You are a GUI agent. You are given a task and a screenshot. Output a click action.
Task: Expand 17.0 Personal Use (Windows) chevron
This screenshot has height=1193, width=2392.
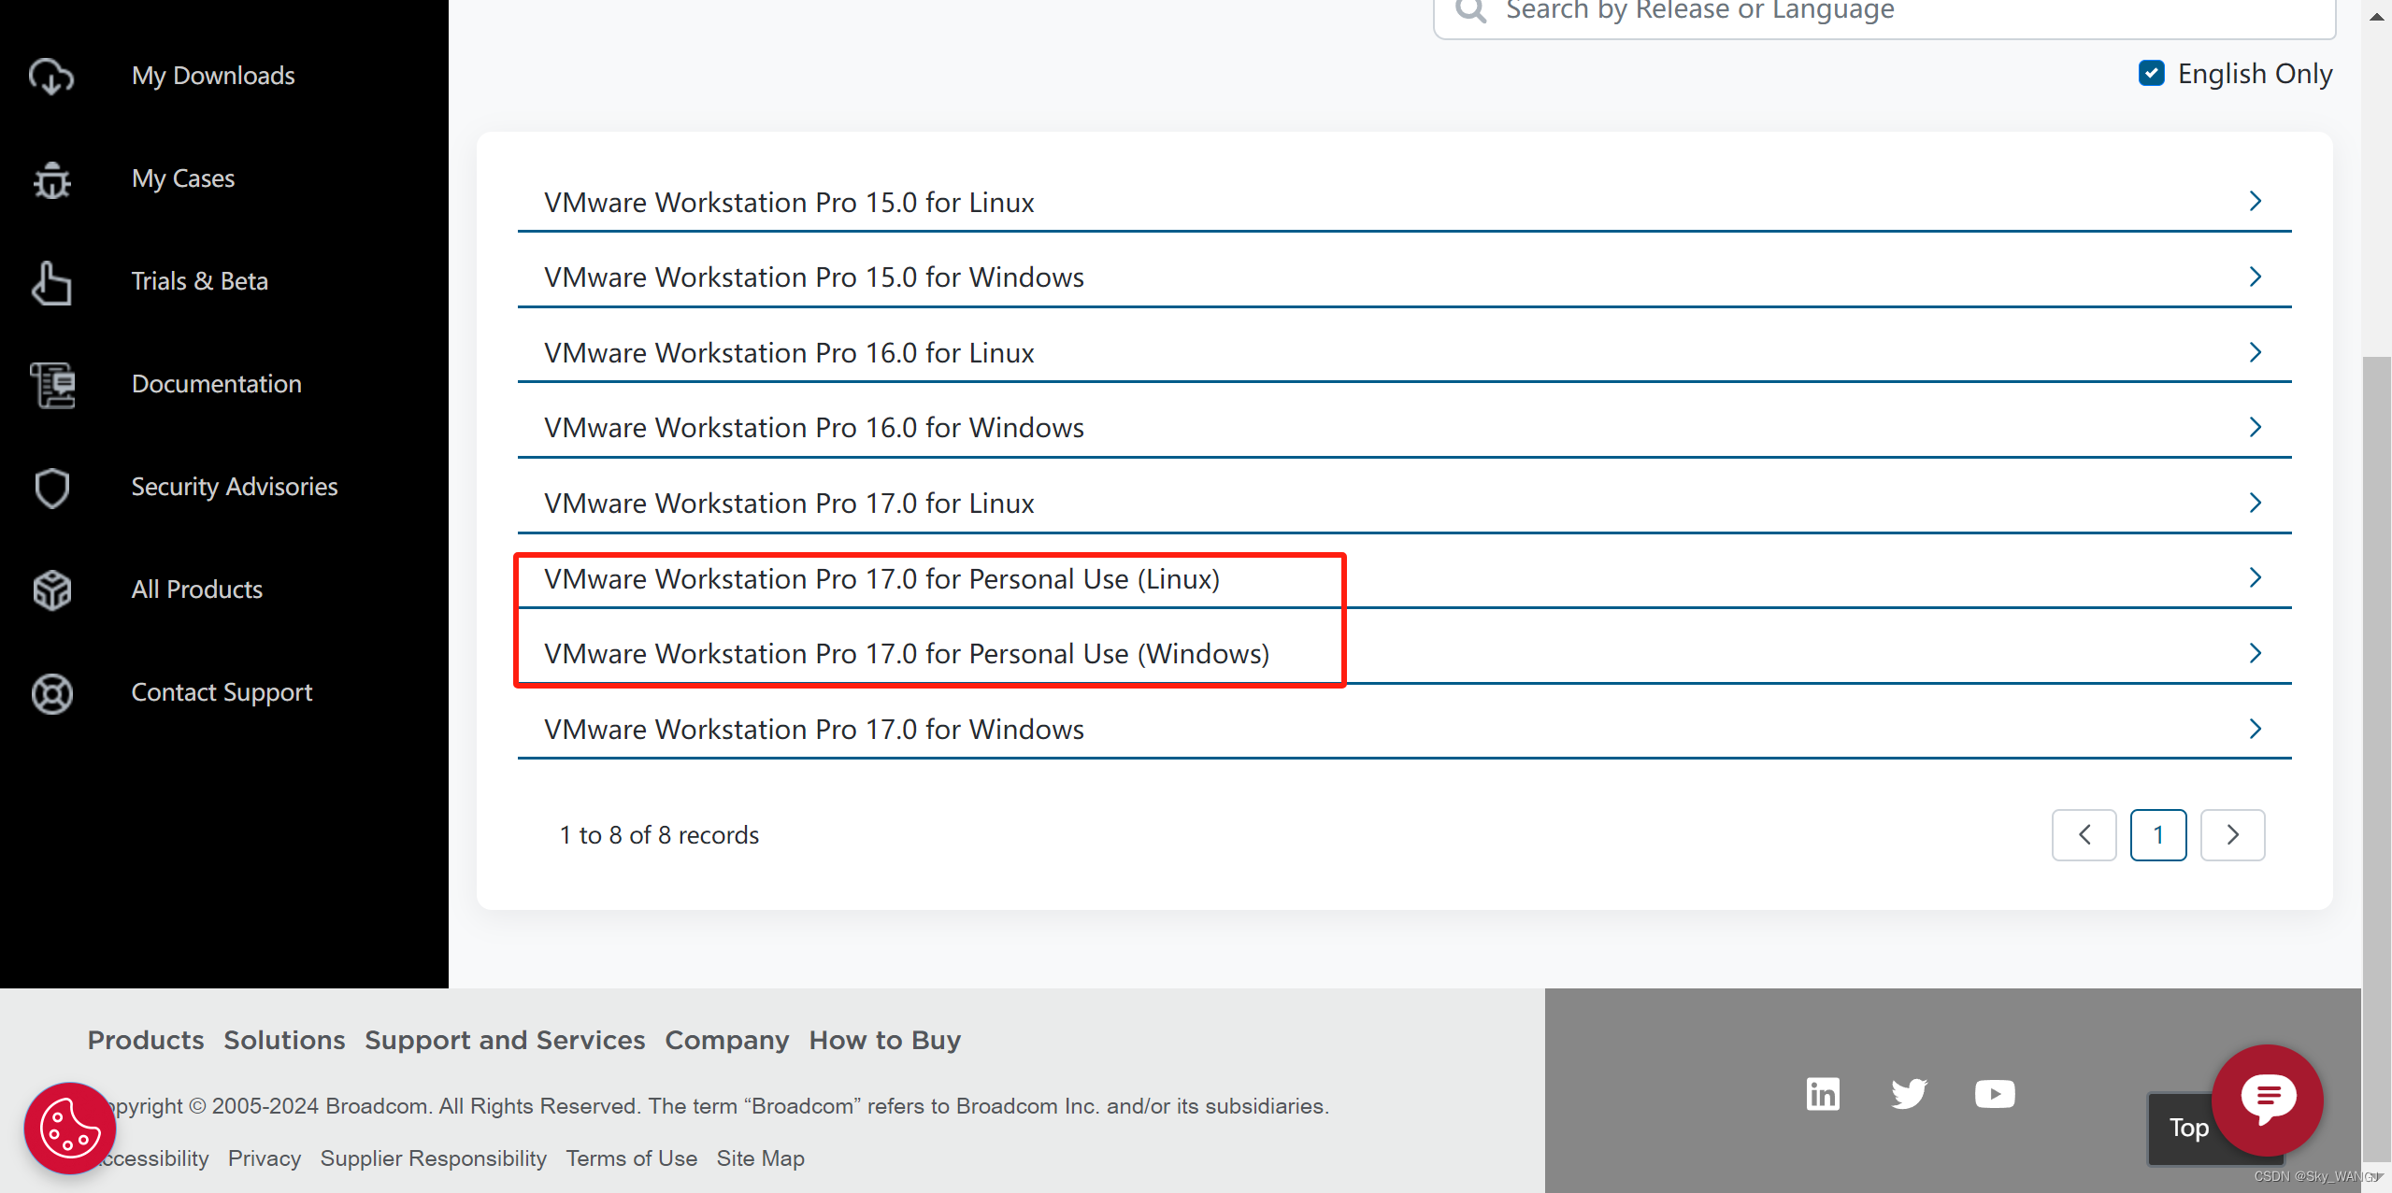pyautogui.click(x=2255, y=653)
